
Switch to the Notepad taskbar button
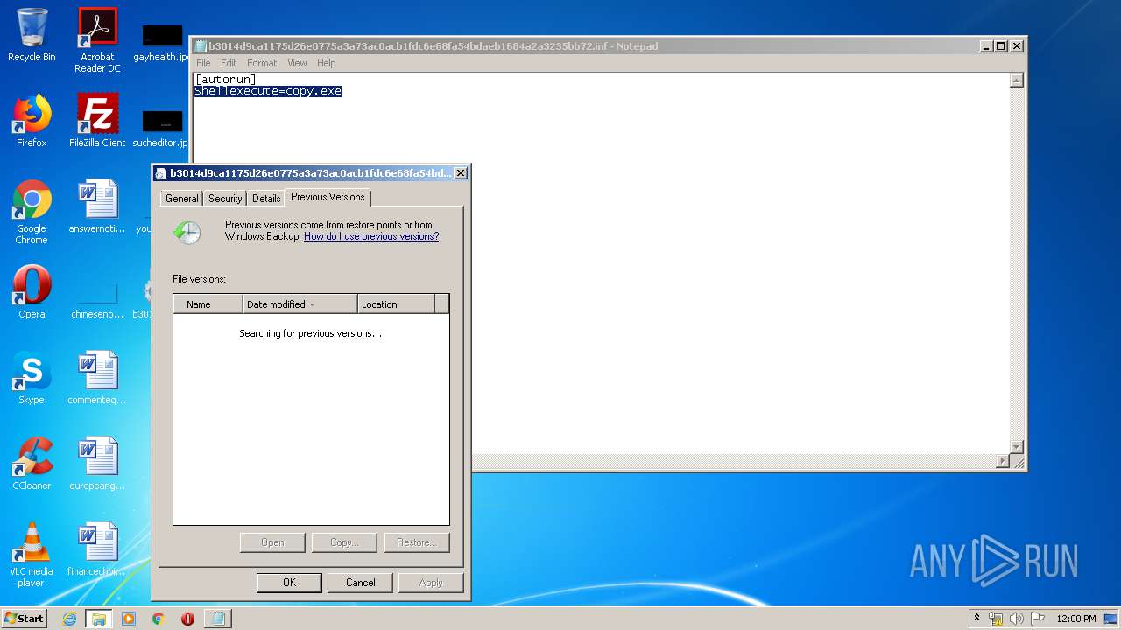pyautogui.click(x=218, y=619)
